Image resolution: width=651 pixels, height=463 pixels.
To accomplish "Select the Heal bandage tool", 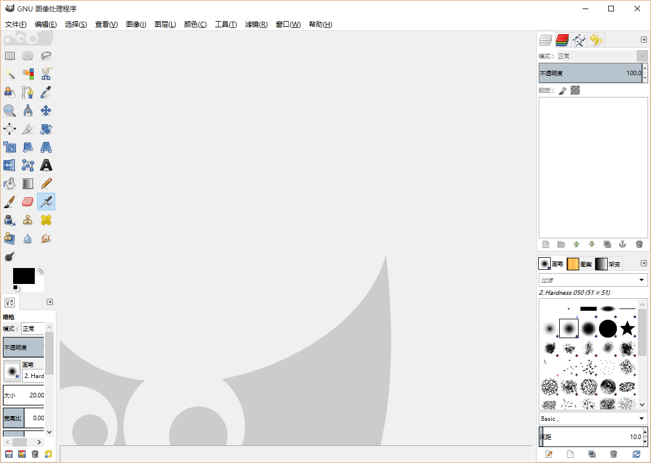I will 46,220.
